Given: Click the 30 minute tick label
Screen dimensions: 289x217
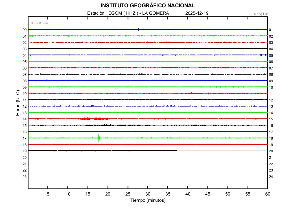Looking at the screenshot, I should (148, 194).
